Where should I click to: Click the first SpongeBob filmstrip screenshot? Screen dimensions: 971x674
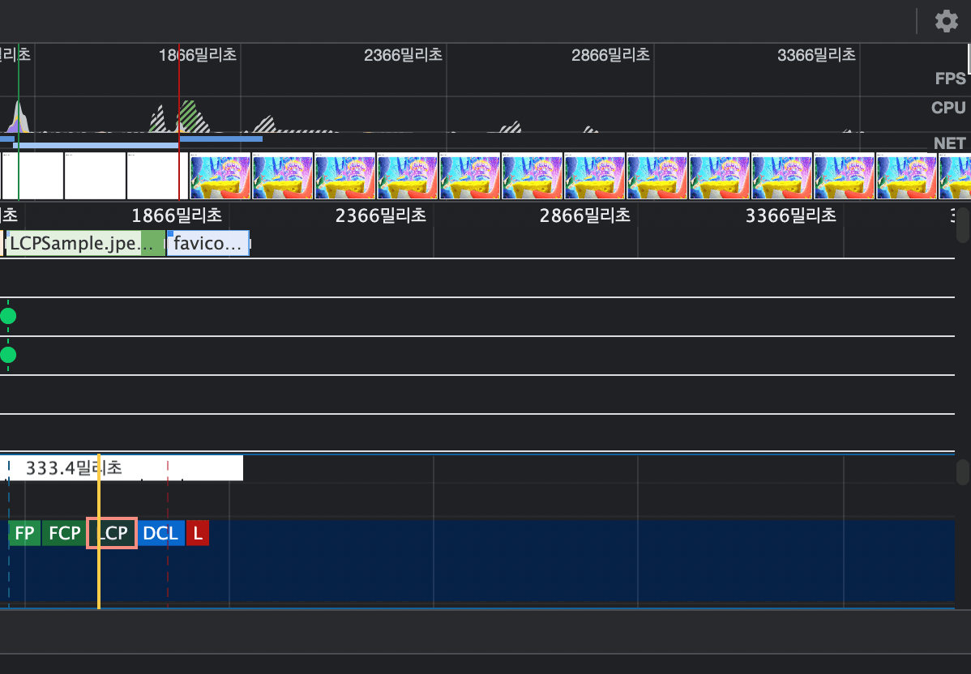219,176
